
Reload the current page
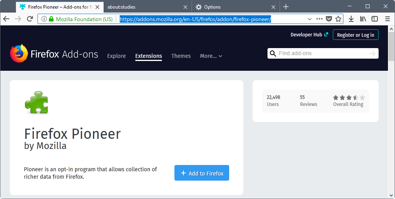coord(30,19)
